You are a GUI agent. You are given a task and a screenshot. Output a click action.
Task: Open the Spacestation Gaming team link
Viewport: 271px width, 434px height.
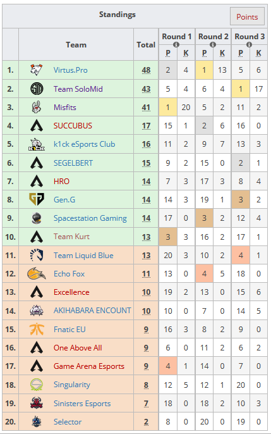[x=90, y=218]
